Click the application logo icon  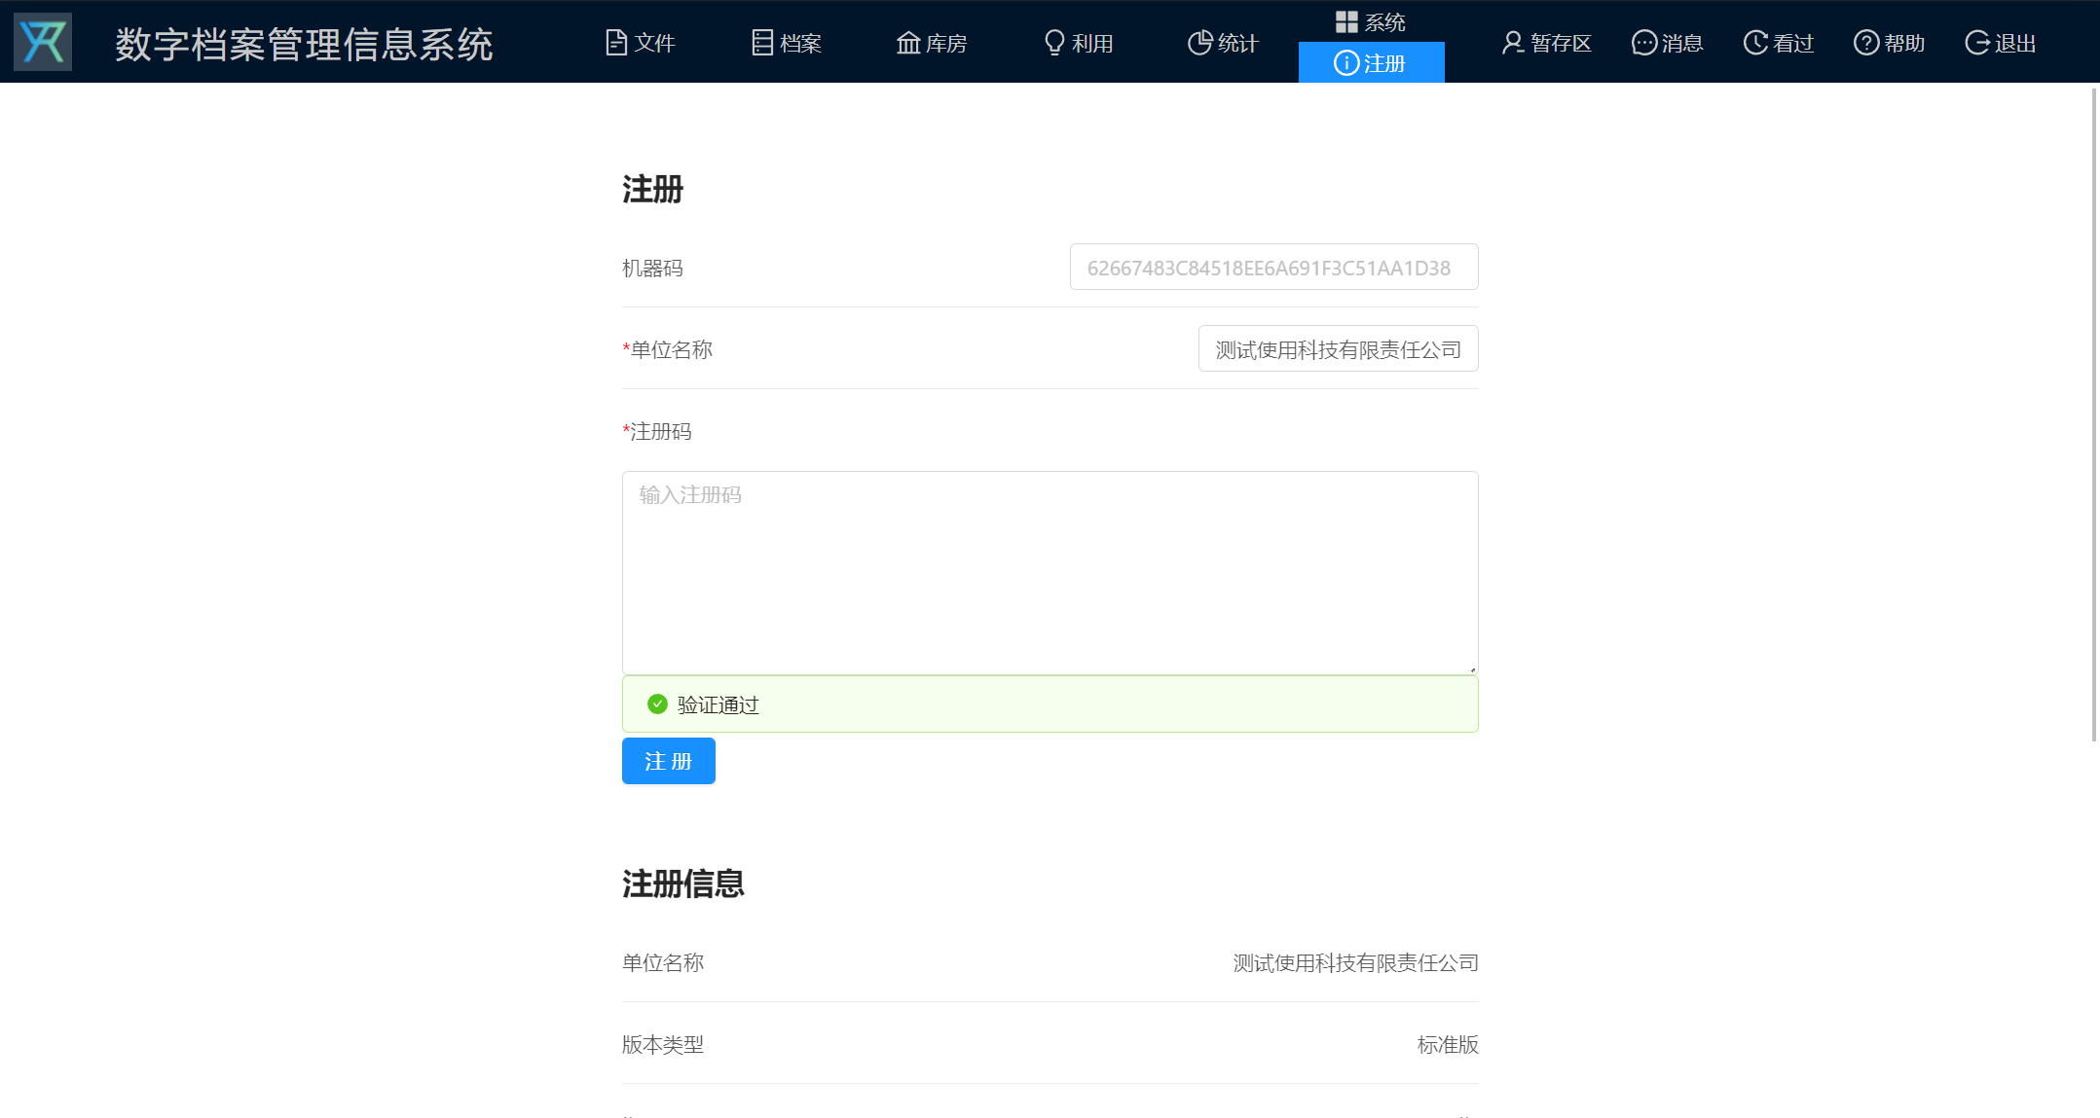click(x=43, y=42)
